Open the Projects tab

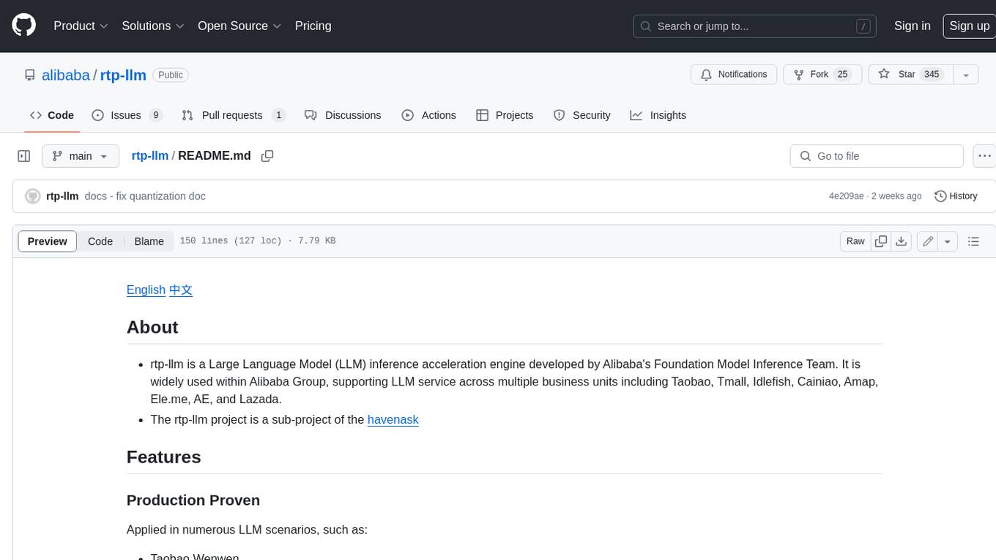[505, 115]
